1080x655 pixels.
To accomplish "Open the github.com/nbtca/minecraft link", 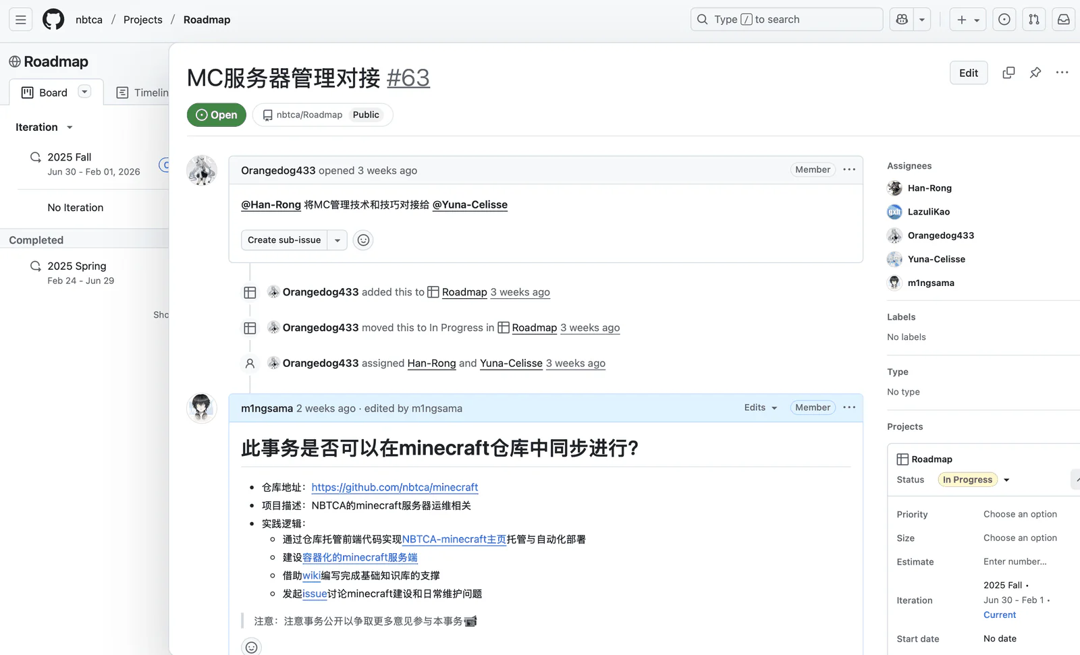I will 395,487.
